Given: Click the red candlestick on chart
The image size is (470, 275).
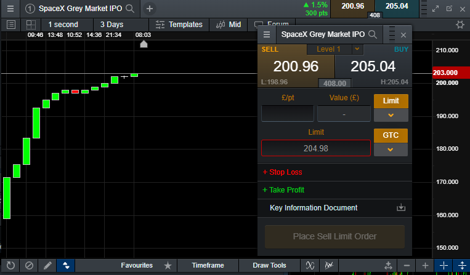Looking at the screenshot, I should [75, 92].
